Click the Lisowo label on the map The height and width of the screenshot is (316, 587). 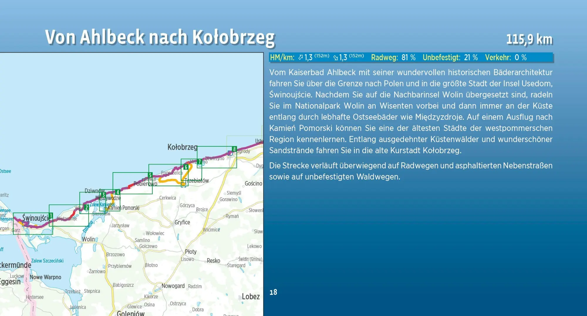[188, 259]
